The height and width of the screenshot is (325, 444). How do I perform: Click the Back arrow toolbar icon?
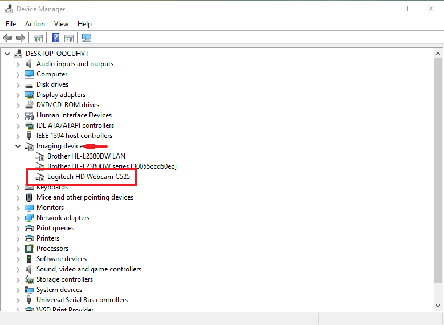point(7,38)
